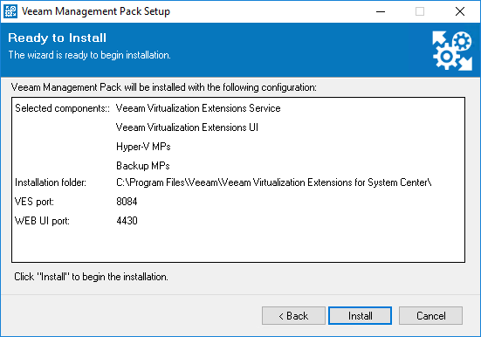Image resolution: width=481 pixels, height=337 pixels.
Task: Click the 'Selected components::' label
Action: pyautogui.click(x=62, y=108)
